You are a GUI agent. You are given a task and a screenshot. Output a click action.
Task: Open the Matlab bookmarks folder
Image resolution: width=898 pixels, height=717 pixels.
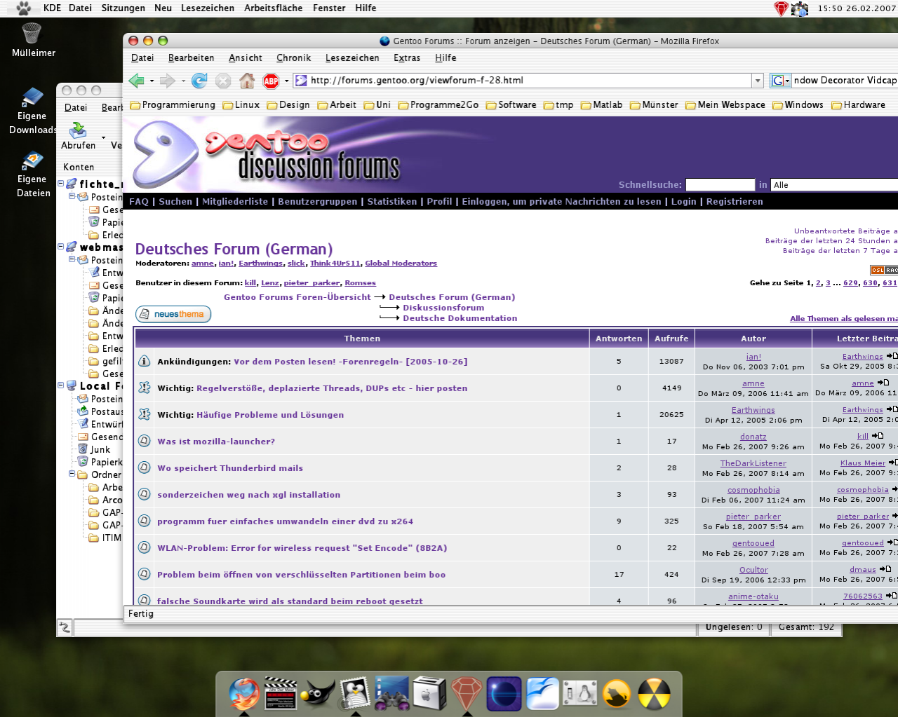[x=602, y=105]
